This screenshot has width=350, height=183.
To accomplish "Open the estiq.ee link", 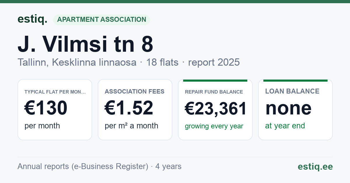I will (315, 166).
